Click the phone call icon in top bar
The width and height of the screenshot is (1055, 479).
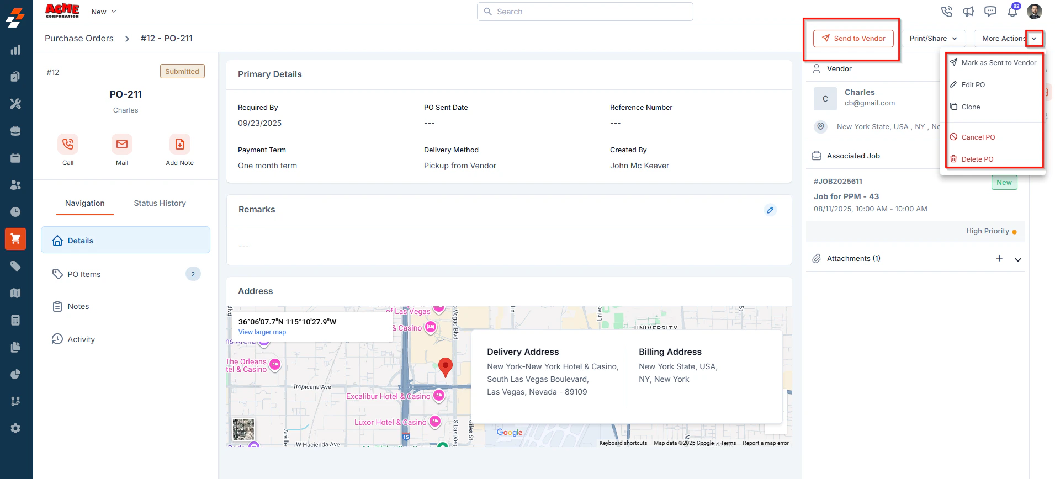coord(946,12)
